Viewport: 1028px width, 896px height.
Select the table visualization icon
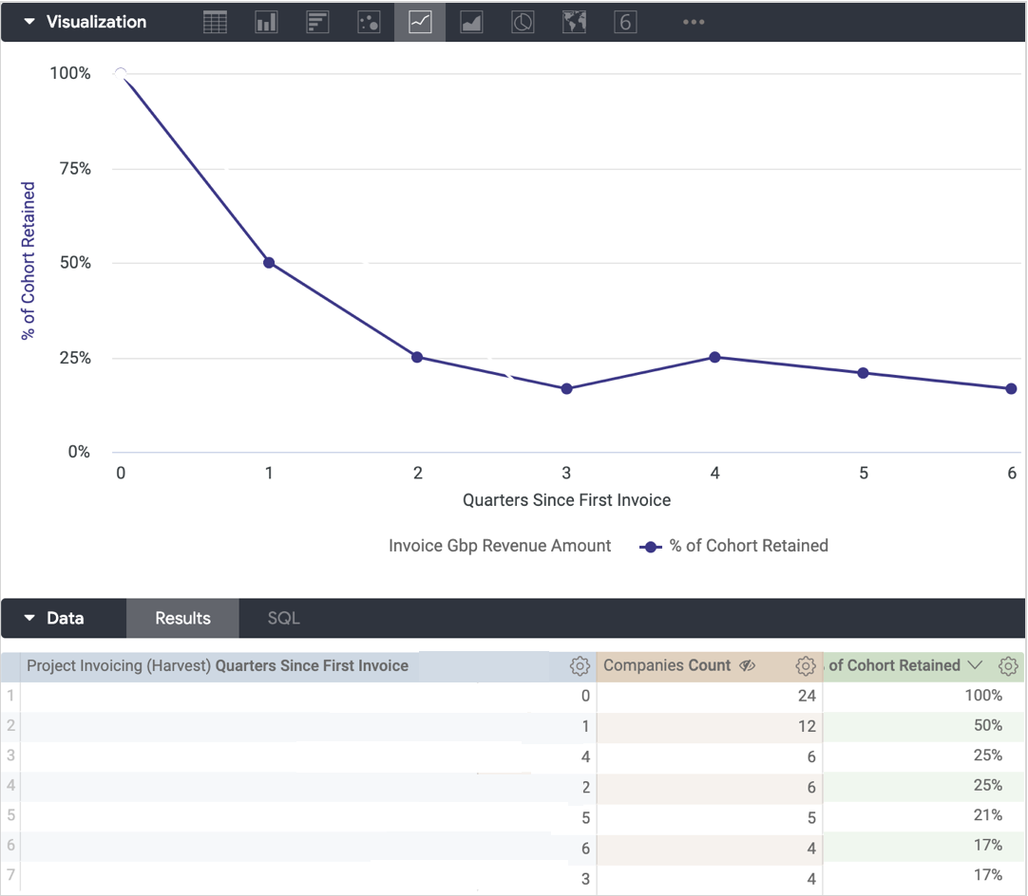pos(216,22)
